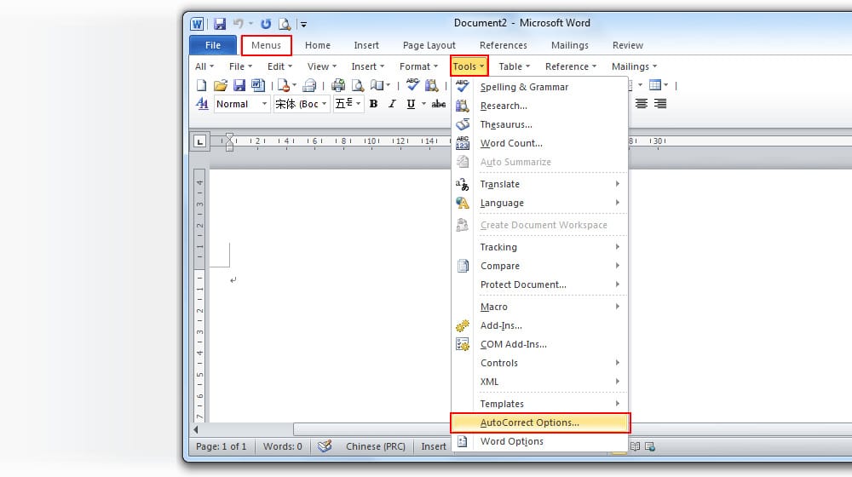This screenshot has height=477, width=852.
Task: Click Chinese (PRC) language in status bar
Action: point(376,446)
